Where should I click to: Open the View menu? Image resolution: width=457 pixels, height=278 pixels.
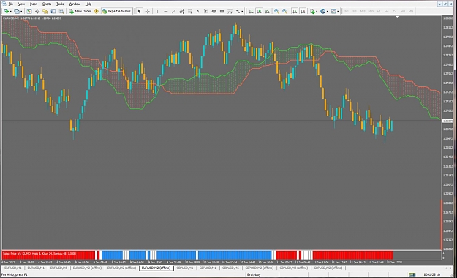[x=21, y=4]
